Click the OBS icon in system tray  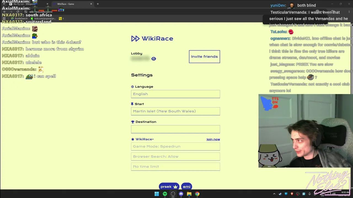pos(298,194)
